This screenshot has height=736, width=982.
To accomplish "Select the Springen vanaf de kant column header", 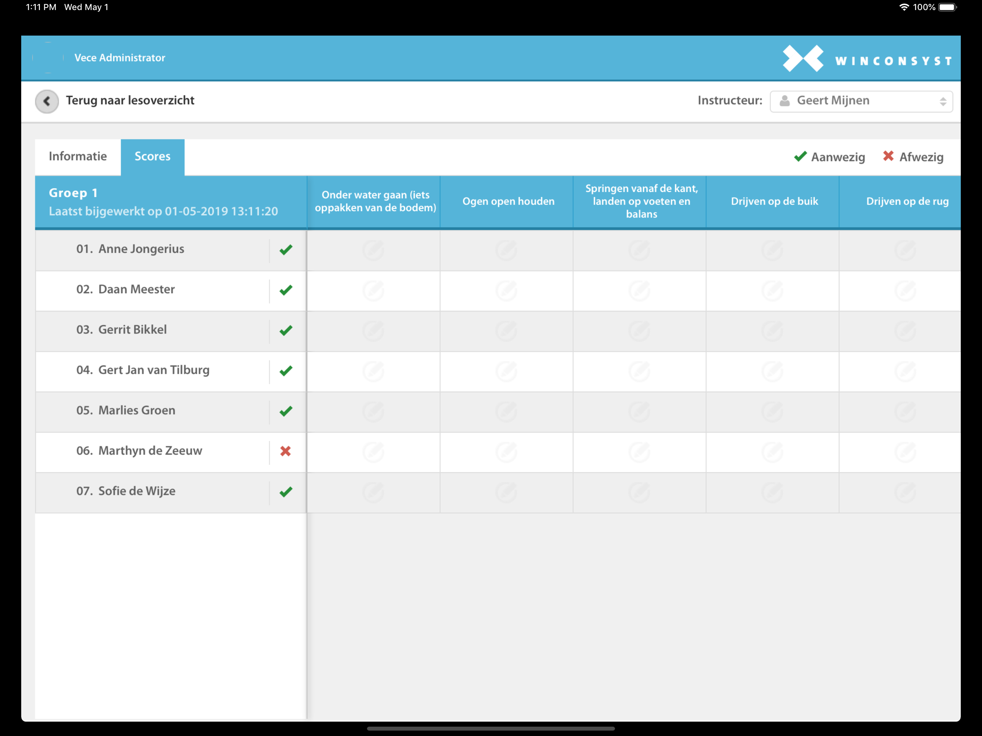I will pyautogui.click(x=640, y=202).
